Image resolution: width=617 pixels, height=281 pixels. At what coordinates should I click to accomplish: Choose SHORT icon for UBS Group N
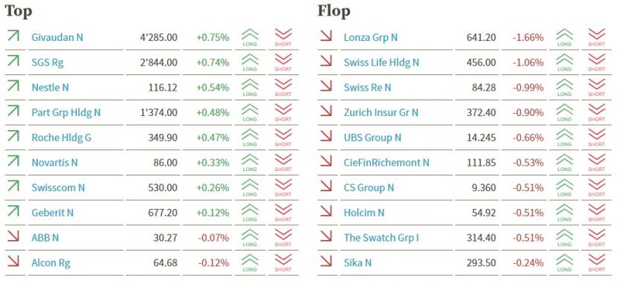[x=596, y=138]
